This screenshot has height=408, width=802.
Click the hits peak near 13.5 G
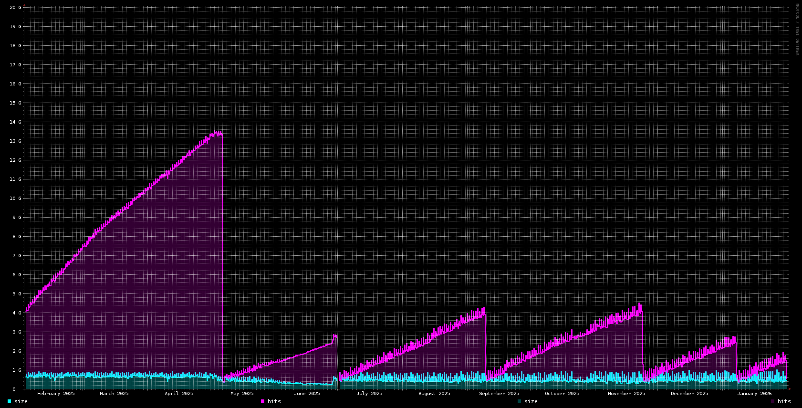(216, 132)
